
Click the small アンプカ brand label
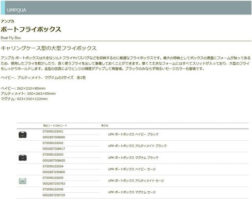pos(7,21)
